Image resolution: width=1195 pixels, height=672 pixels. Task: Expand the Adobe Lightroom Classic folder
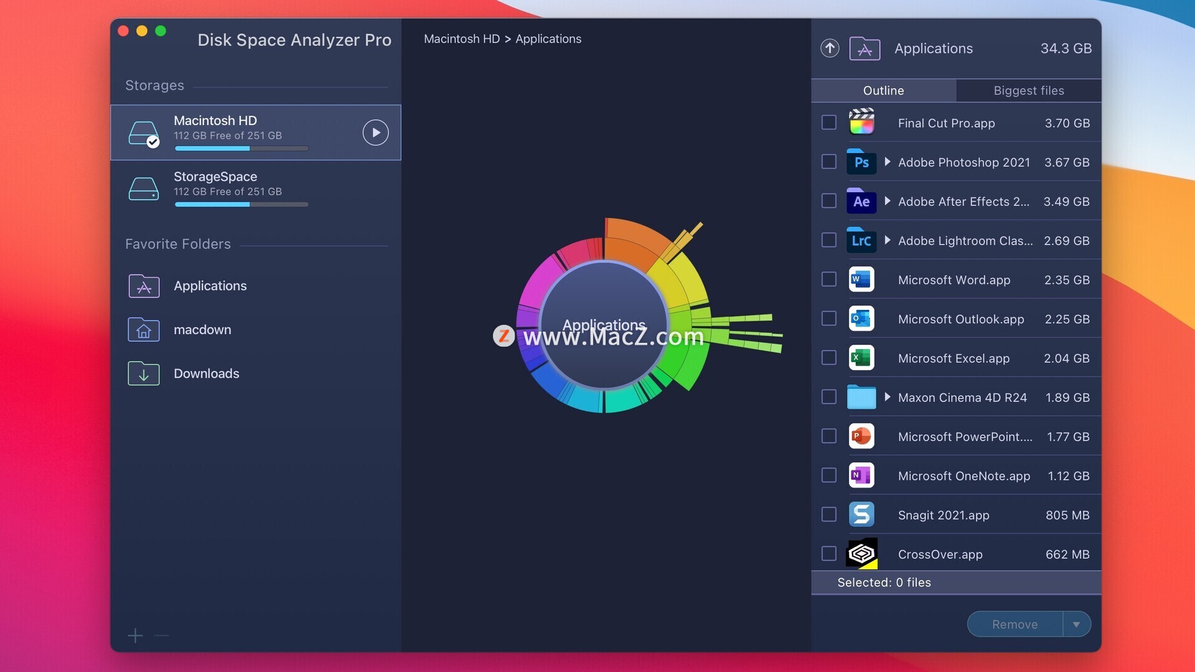point(888,240)
